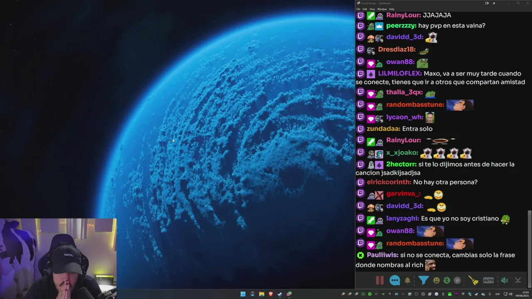Click the ESP language indicator in tray

point(498,294)
